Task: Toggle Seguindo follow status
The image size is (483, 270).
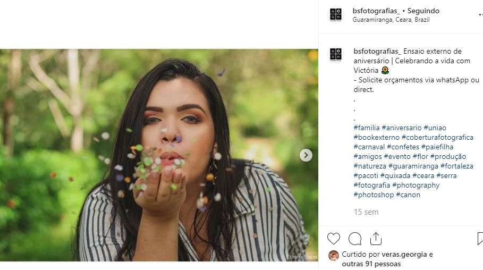Action: click(423, 11)
